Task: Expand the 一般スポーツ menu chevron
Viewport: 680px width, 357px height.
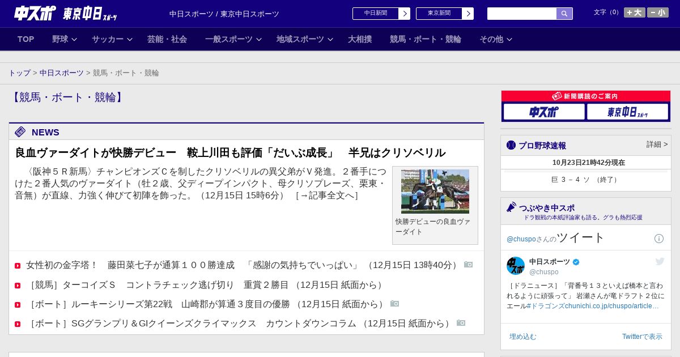Action: [259, 40]
